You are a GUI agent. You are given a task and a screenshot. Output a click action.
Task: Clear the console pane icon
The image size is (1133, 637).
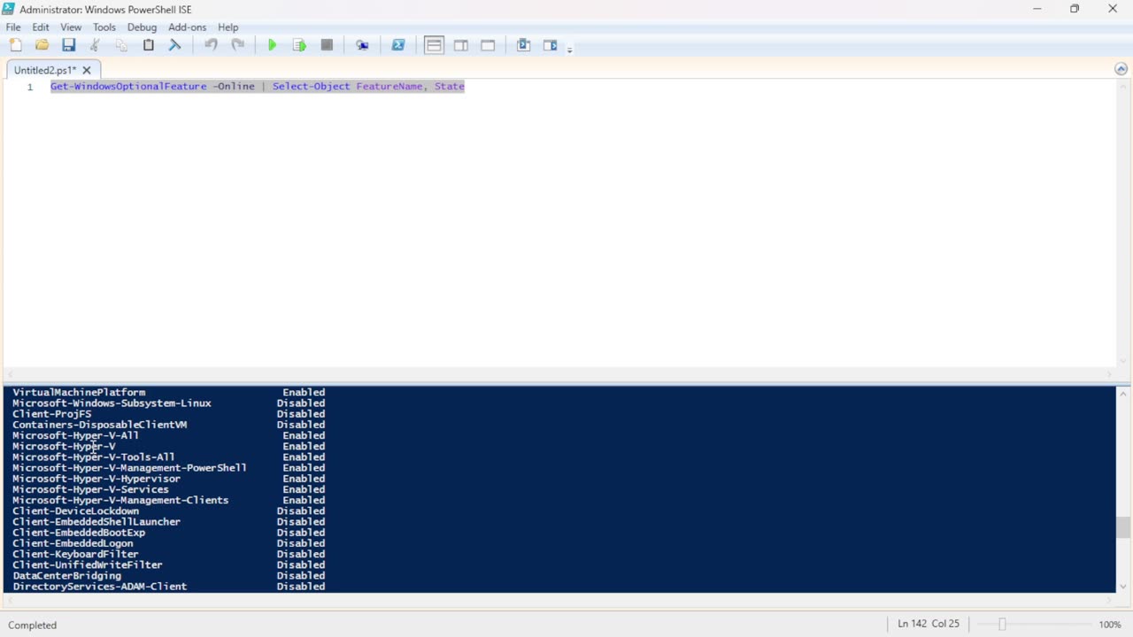(x=174, y=45)
